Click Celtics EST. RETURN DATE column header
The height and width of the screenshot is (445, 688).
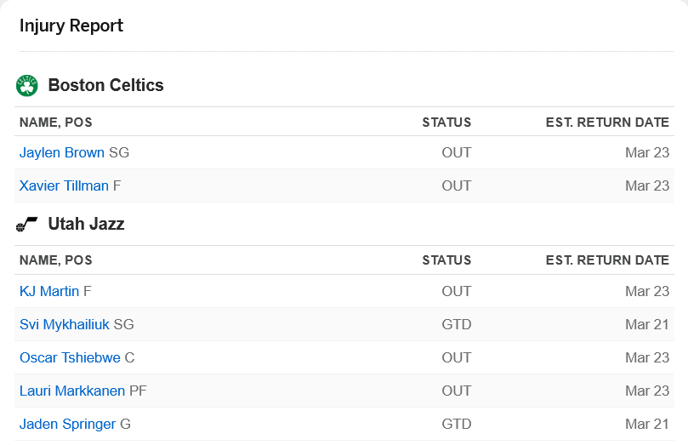[x=607, y=123]
